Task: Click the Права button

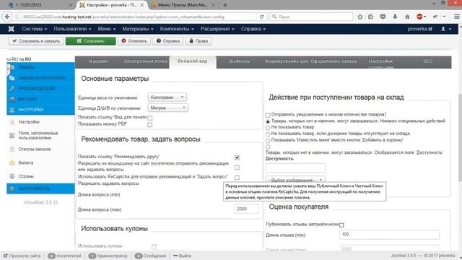Action: click(x=199, y=41)
